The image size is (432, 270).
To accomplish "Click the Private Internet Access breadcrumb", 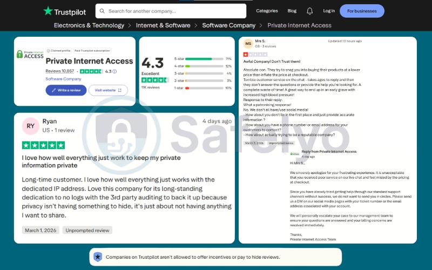I will [x=300, y=25].
